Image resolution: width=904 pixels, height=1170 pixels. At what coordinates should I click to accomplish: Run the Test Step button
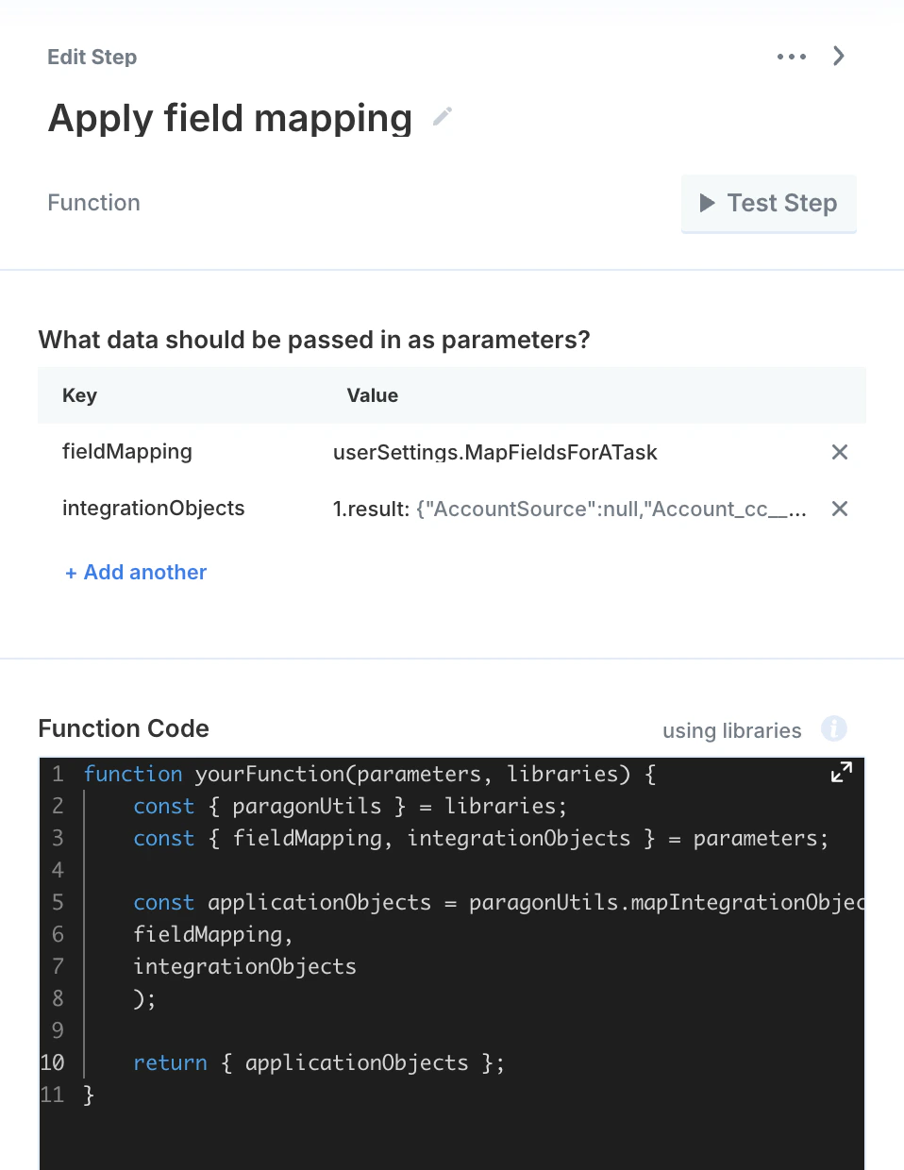pos(768,202)
